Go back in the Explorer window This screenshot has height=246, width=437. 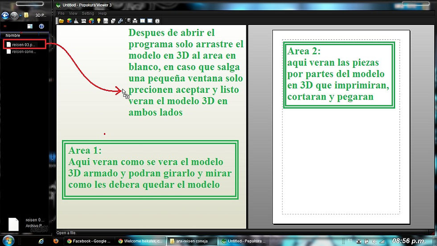pyautogui.click(x=5, y=15)
